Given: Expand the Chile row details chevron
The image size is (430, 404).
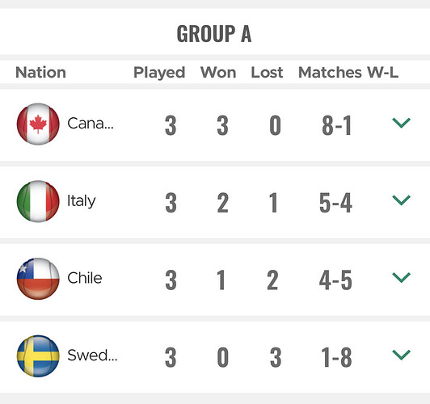Looking at the screenshot, I should coord(401,278).
